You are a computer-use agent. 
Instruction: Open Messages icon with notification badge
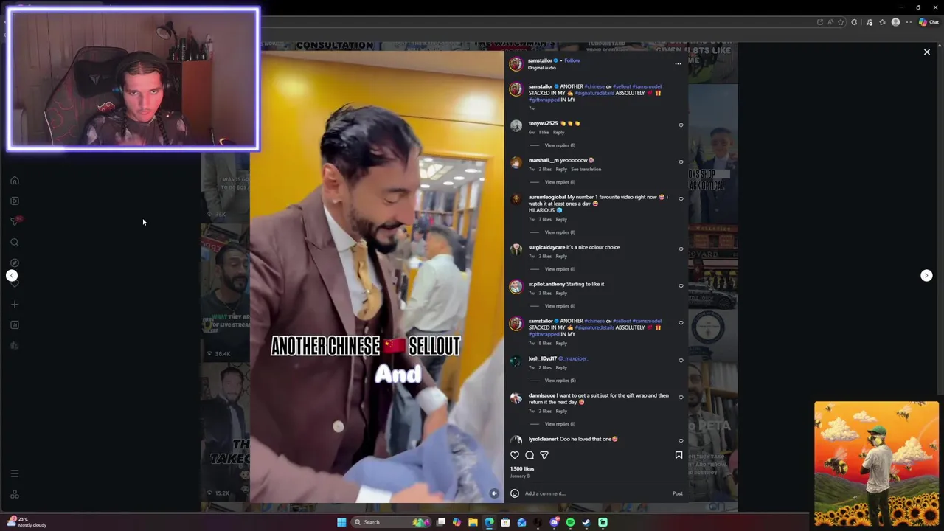pyautogui.click(x=15, y=221)
